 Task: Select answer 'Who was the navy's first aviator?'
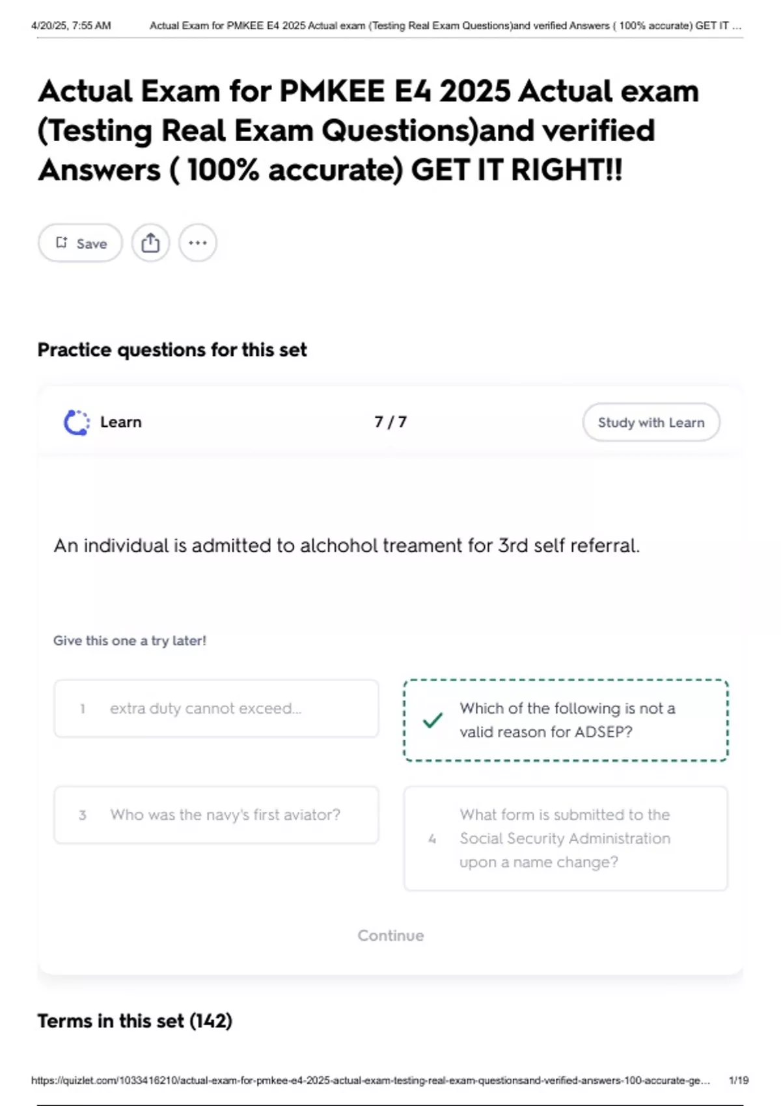click(216, 815)
